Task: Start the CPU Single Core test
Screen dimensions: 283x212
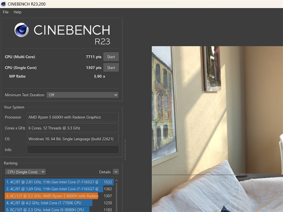Action: click(x=111, y=68)
